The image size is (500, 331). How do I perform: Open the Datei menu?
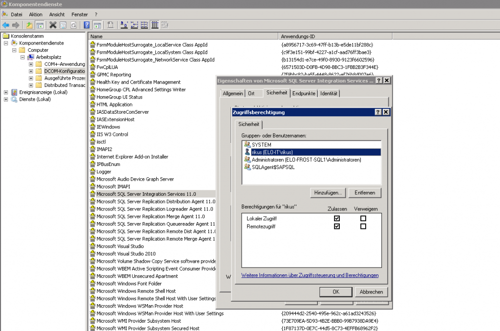(17, 14)
